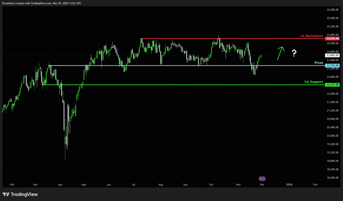This screenshot has width=343, height=201.
Task: Click 18,000.00 on the price scale
Action: pyautogui.click(x=332, y=178)
